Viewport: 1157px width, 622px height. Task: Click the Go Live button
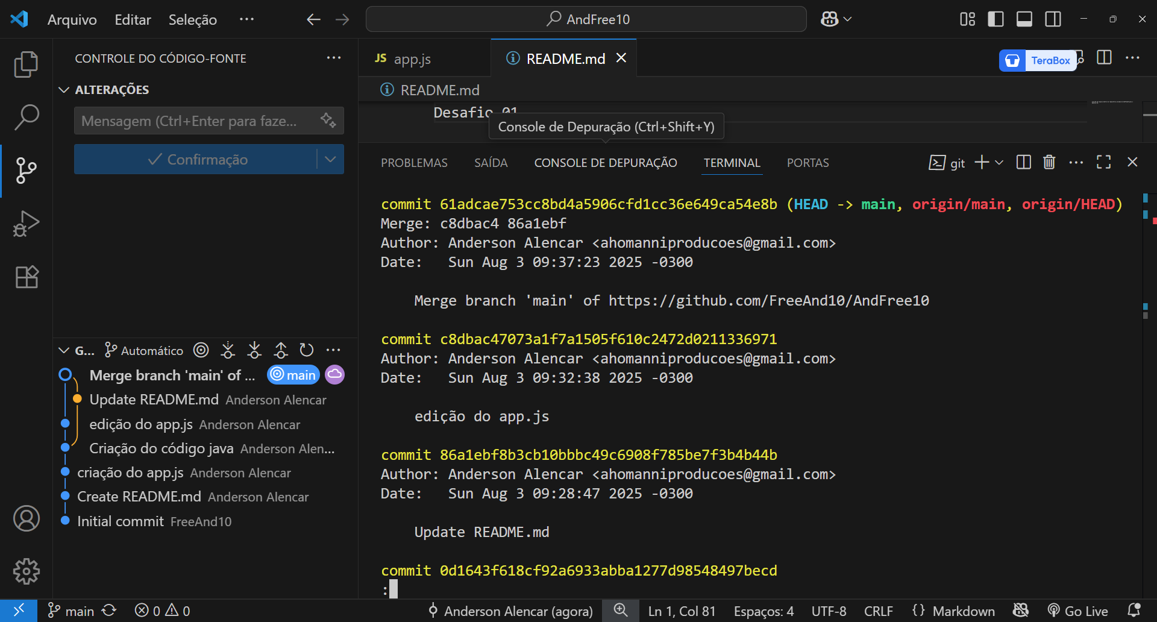[x=1078, y=611]
